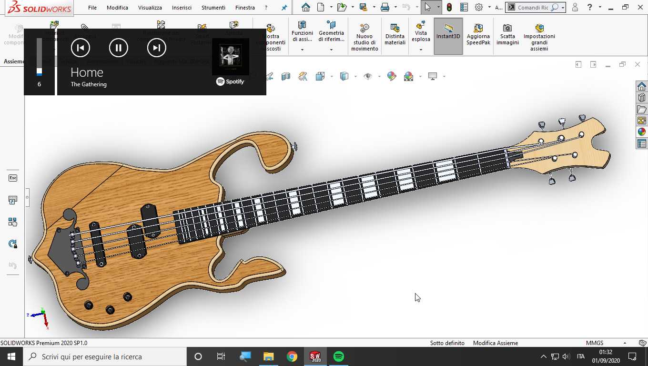Expand the New document dropdown arrow

click(331, 8)
